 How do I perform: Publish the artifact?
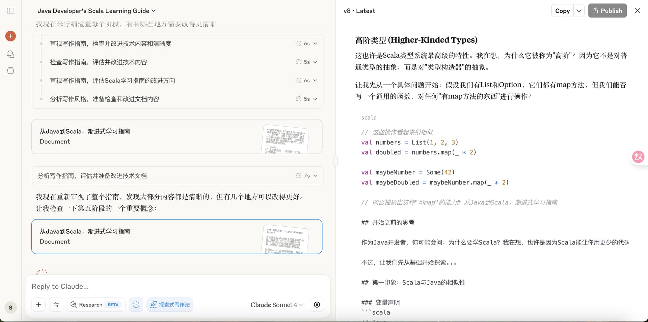click(607, 11)
